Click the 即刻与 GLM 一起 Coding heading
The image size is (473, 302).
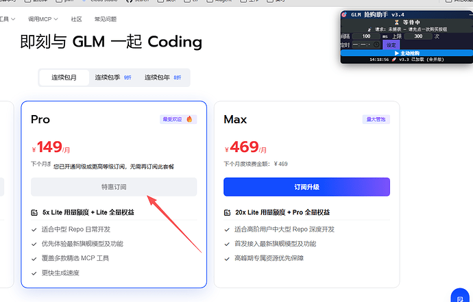111,41
